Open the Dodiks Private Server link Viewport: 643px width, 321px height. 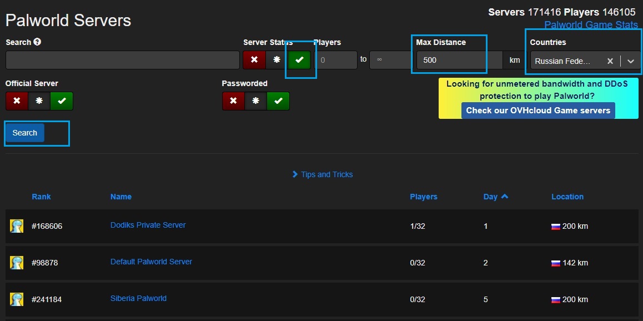(148, 225)
